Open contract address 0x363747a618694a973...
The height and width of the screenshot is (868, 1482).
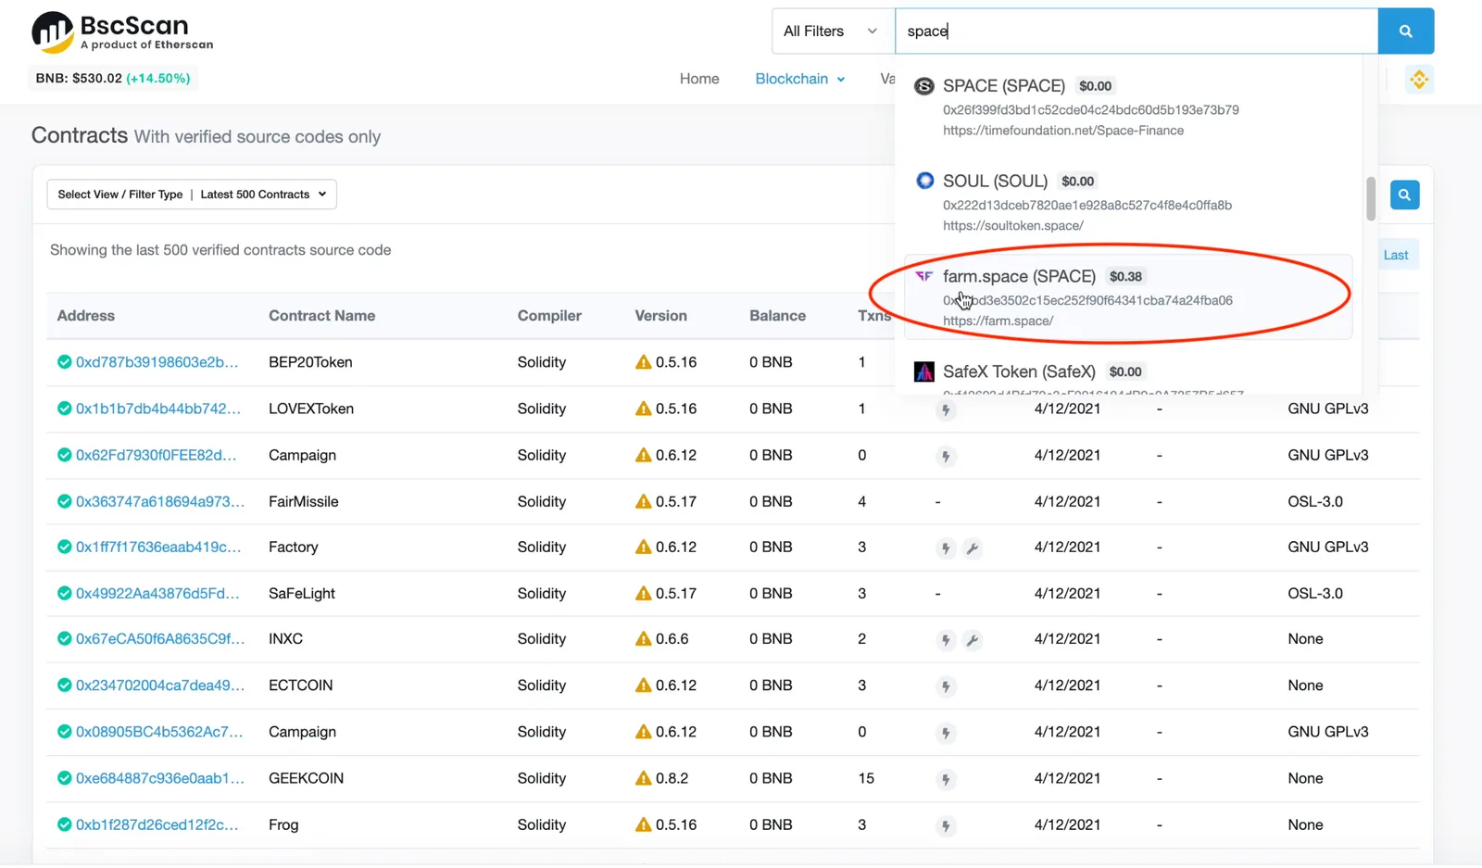point(160,501)
